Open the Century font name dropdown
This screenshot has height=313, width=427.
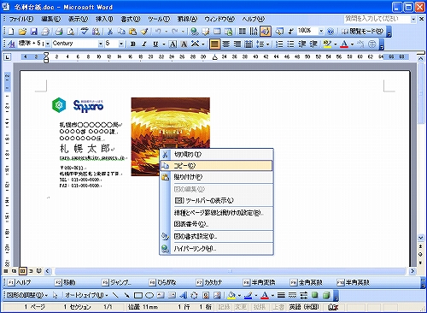(x=101, y=44)
